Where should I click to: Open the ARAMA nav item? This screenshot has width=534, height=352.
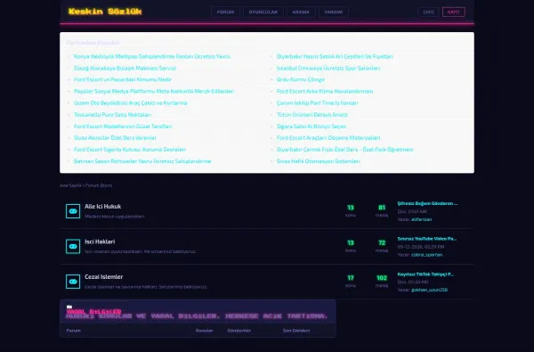click(x=301, y=12)
